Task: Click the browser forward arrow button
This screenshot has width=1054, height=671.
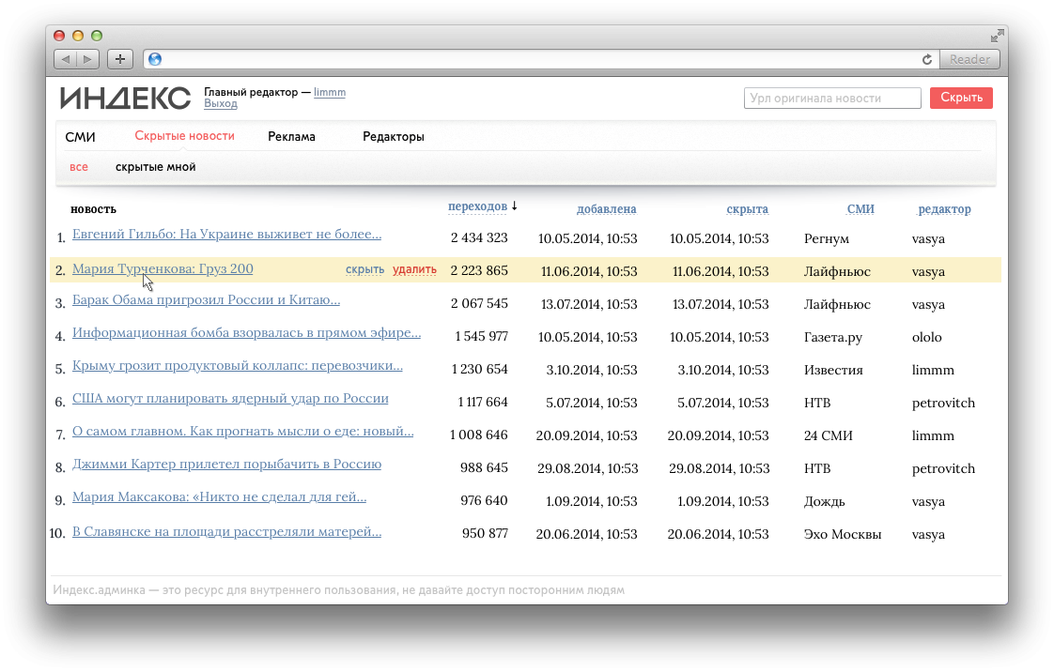Action: click(x=87, y=59)
